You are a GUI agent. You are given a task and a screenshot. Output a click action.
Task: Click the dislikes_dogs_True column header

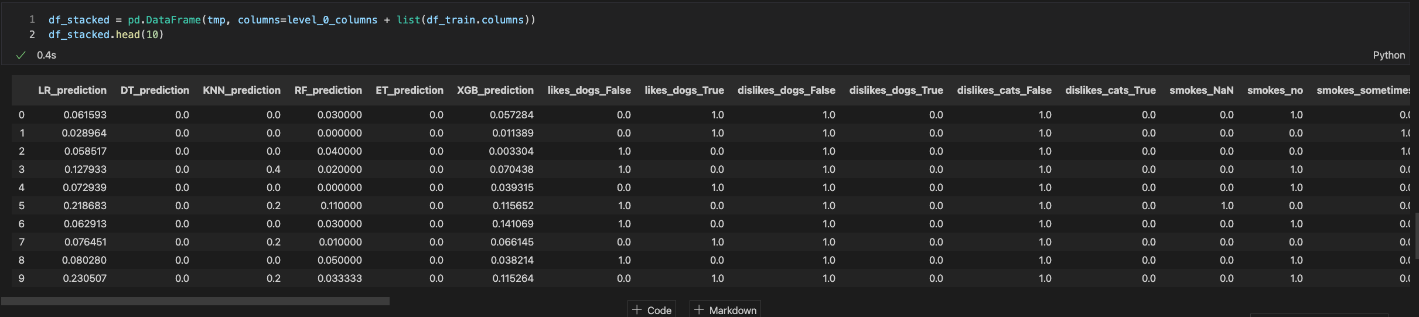pyautogui.click(x=896, y=90)
